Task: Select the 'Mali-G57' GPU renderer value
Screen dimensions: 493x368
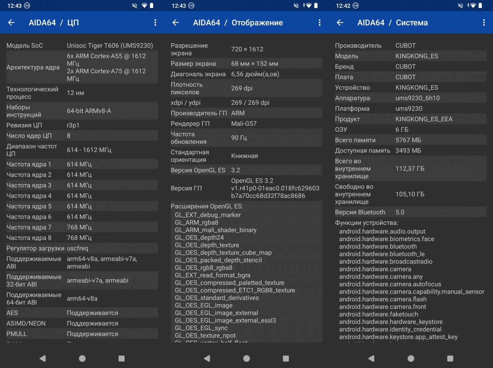Action: (244, 124)
